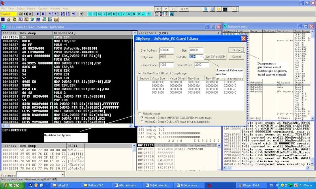
Task: Open CPU window via C button
Action: (x=119, y=14)
